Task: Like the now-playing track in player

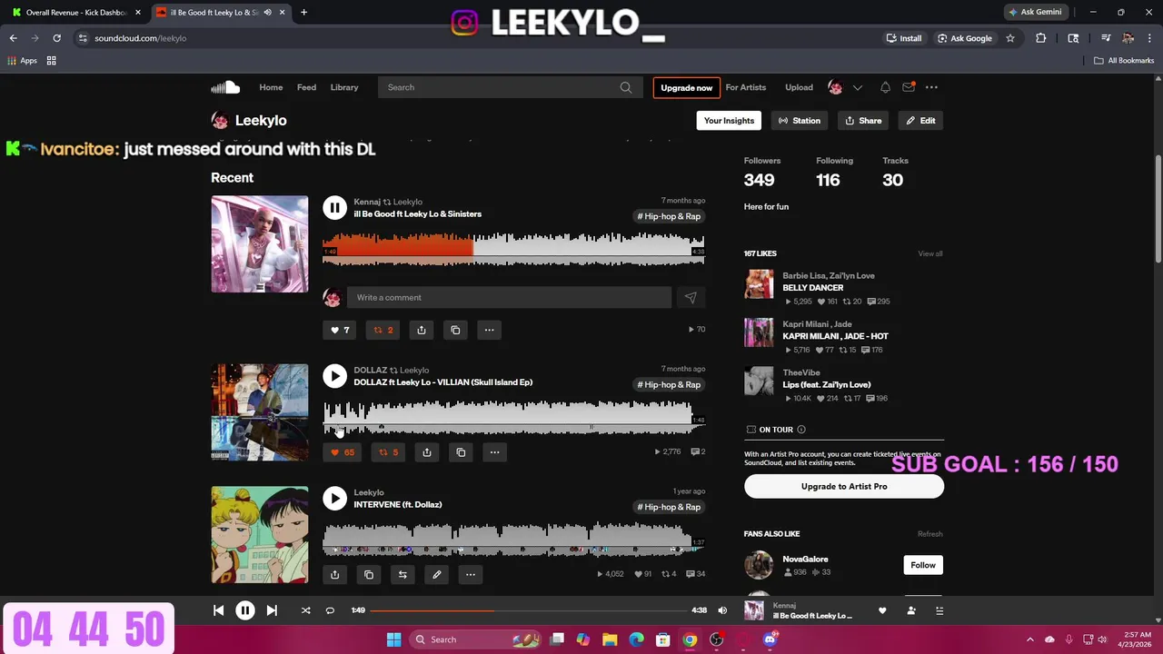Action: point(882,610)
